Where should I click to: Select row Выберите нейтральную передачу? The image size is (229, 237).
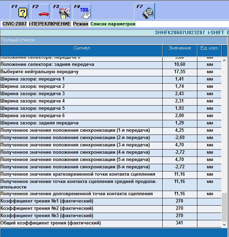click(111, 72)
